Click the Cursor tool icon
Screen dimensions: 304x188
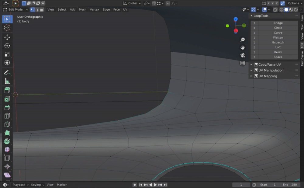click(7, 28)
